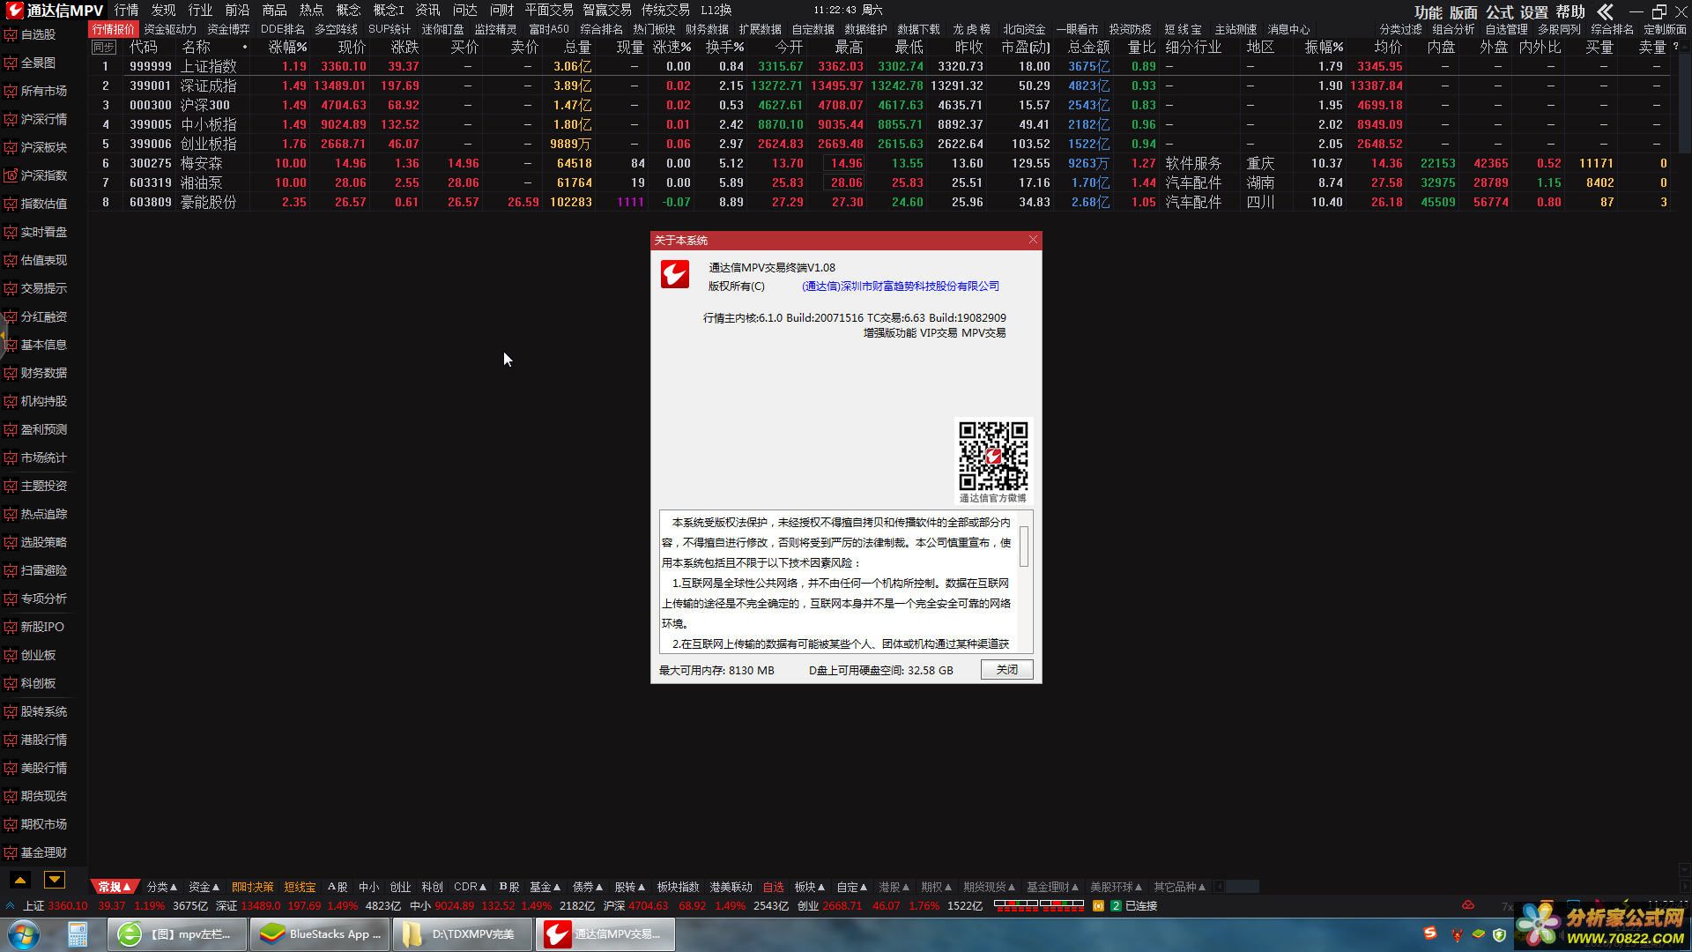Select the 梅安森 stock row
The image size is (1692, 952).
881,163
